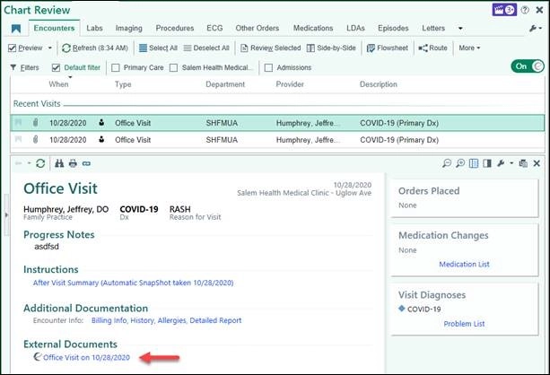Open the Preview dropdown arrow
Image resolution: width=550 pixels, height=375 pixels.
[x=49, y=48]
